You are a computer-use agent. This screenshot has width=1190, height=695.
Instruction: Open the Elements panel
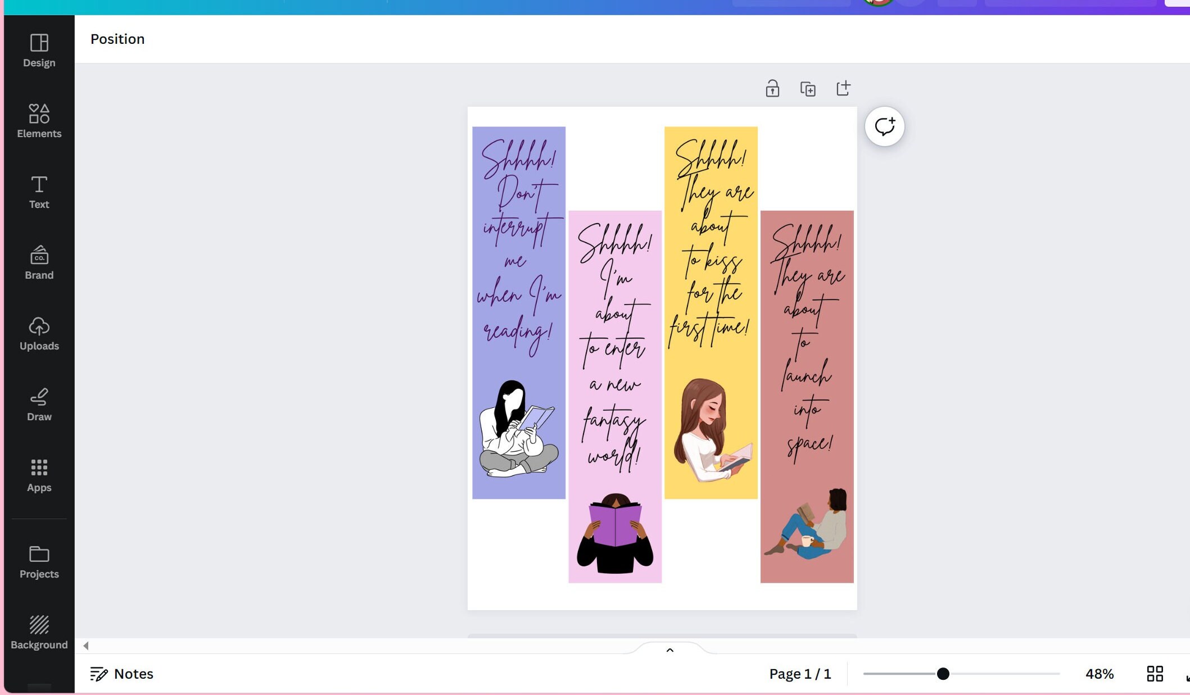click(x=38, y=121)
